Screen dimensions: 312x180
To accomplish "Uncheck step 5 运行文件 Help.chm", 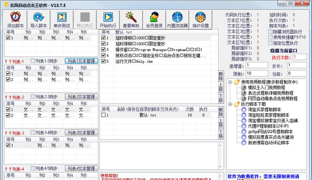I will pos(103,61).
